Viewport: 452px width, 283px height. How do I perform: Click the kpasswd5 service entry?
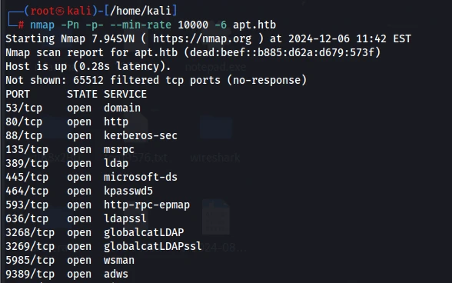coord(128,191)
